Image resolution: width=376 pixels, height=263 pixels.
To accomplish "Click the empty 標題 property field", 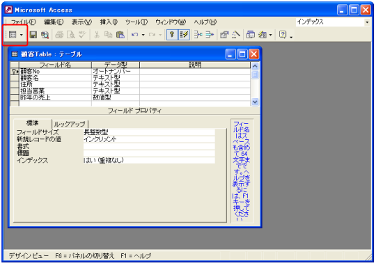I will 149,153.
